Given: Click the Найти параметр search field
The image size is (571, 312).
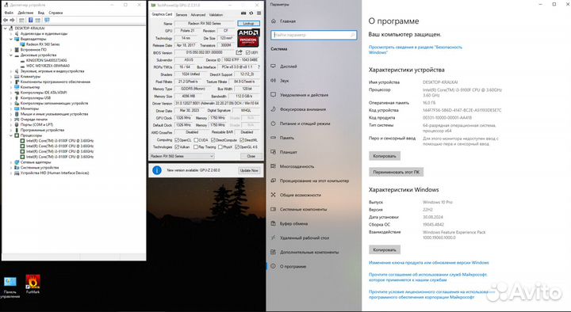Looking at the screenshot, I should [313, 35].
